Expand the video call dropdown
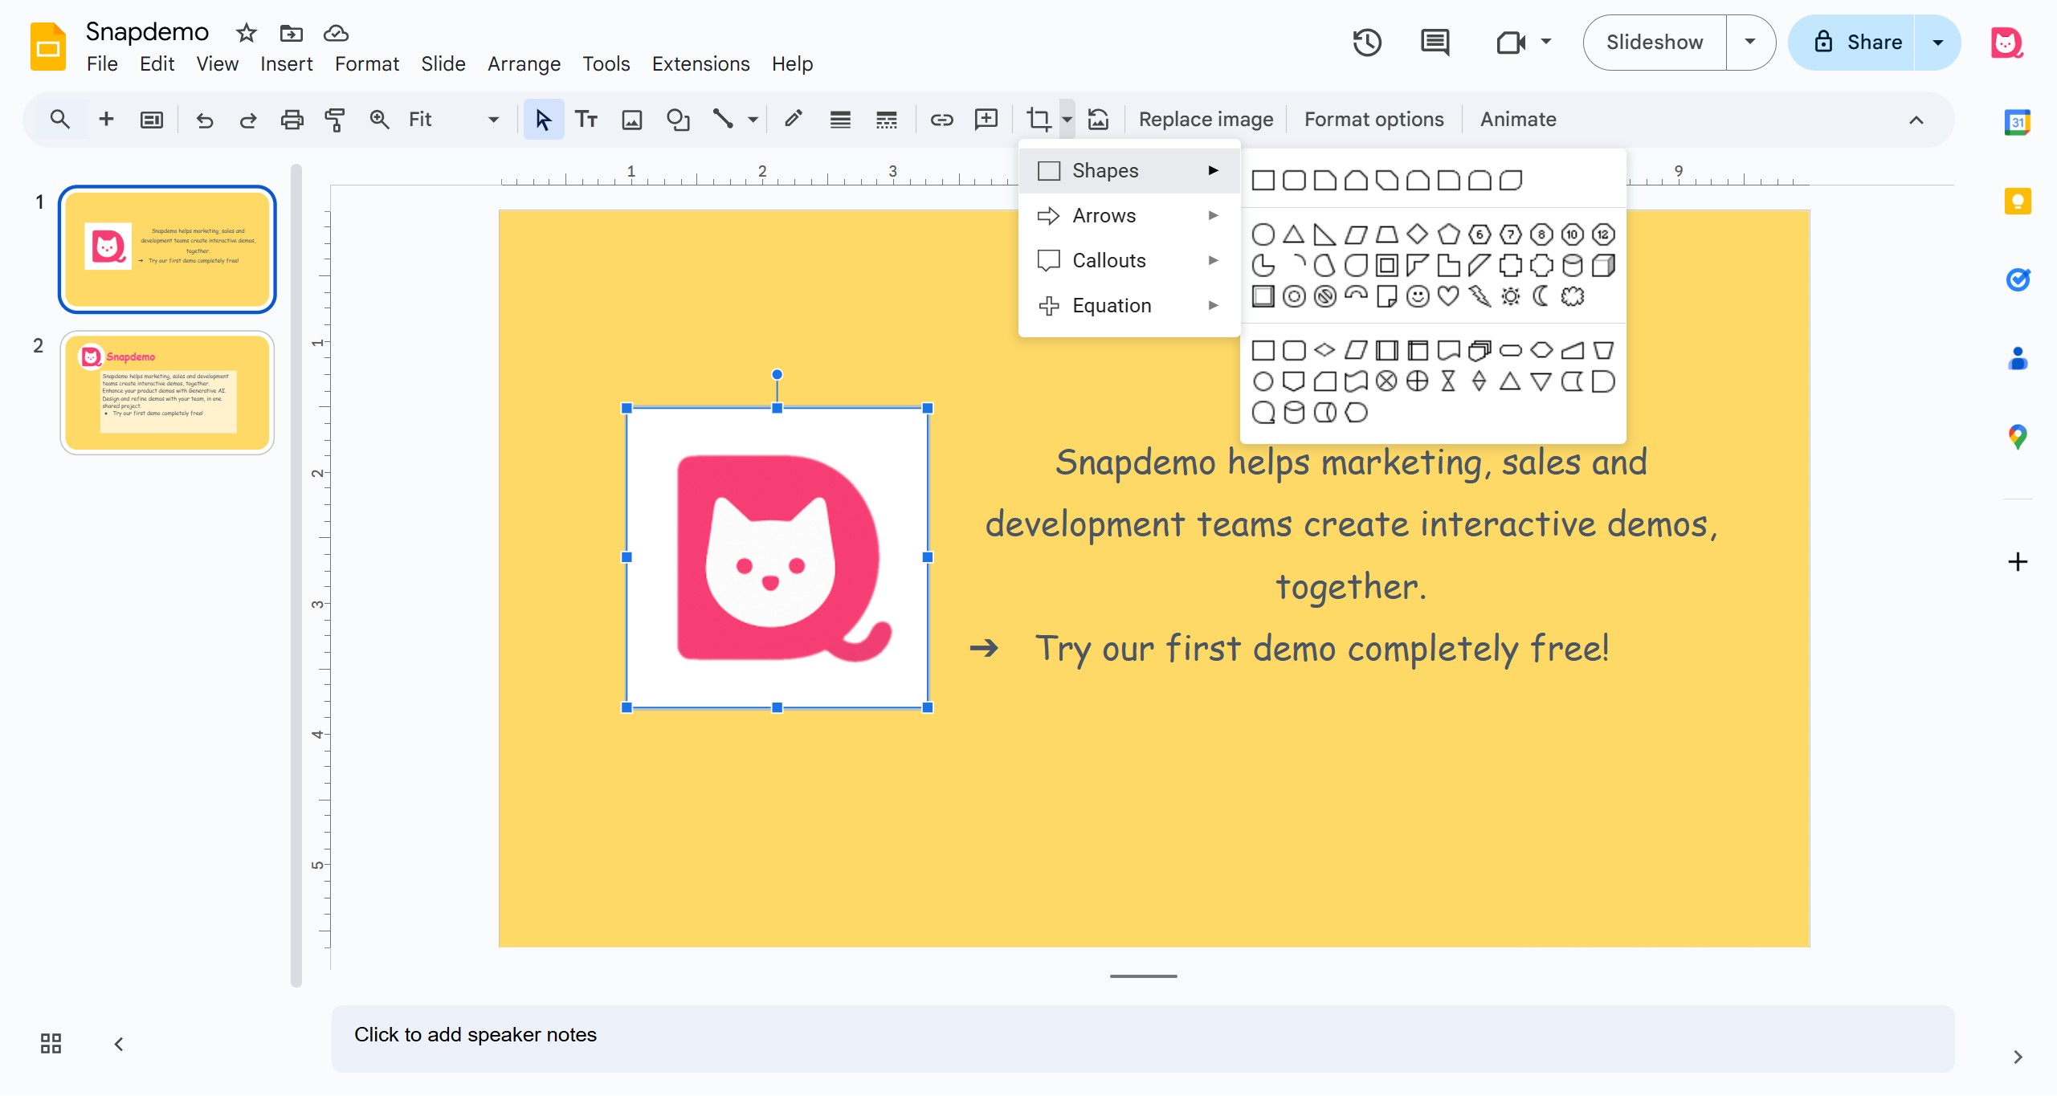The image size is (2057, 1096). [x=1546, y=43]
